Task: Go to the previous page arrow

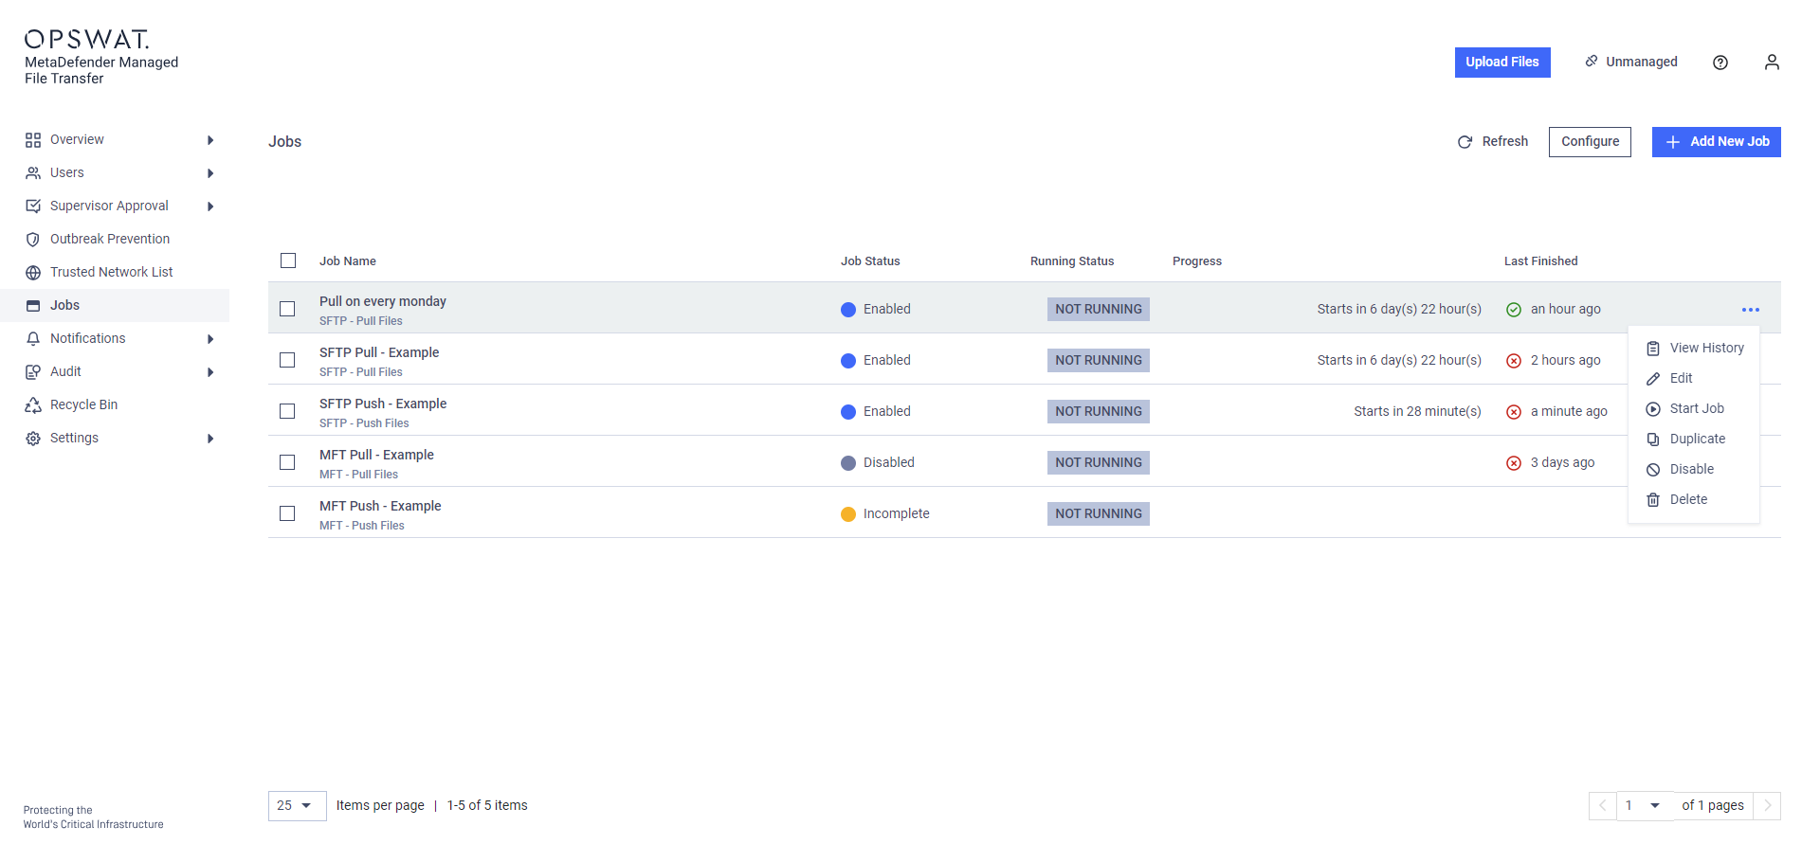Action: (1603, 806)
